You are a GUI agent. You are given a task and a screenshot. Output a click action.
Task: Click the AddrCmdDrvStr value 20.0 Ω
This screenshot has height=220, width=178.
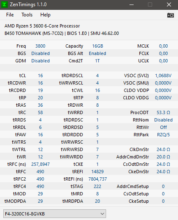click(x=163, y=157)
